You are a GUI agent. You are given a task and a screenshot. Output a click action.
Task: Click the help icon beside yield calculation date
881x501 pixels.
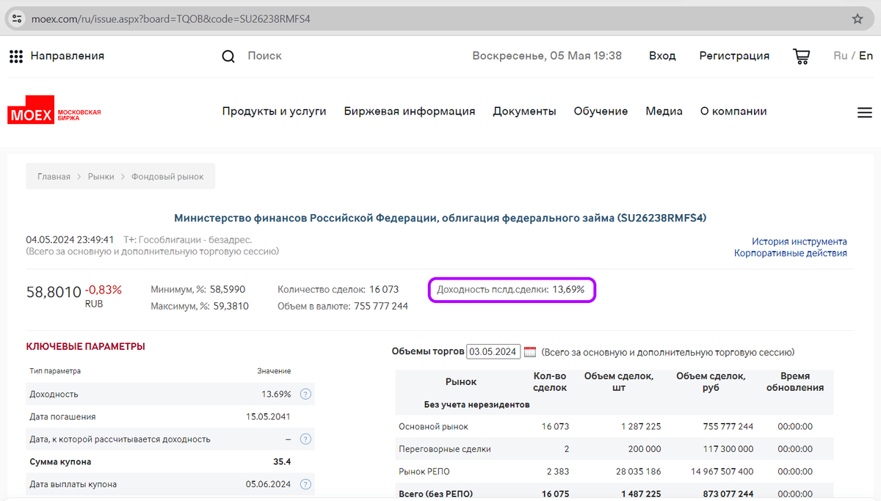click(x=305, y=439)
